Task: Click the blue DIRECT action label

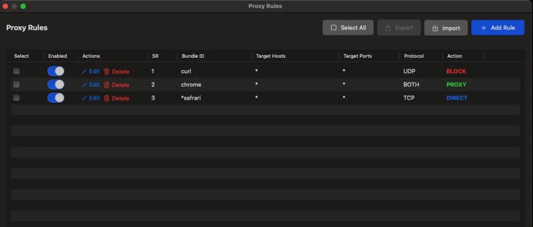Action: (457, 98)
